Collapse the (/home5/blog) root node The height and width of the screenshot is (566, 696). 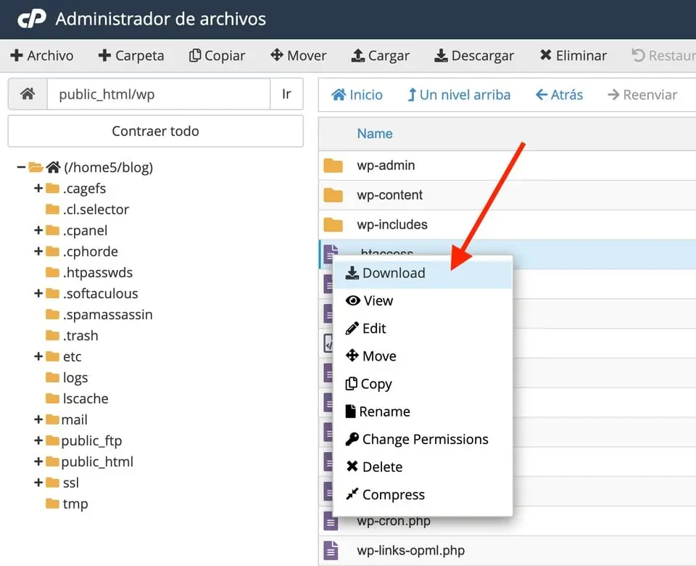[21, 168]
